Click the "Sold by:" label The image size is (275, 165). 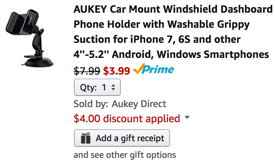coord(91,104)
